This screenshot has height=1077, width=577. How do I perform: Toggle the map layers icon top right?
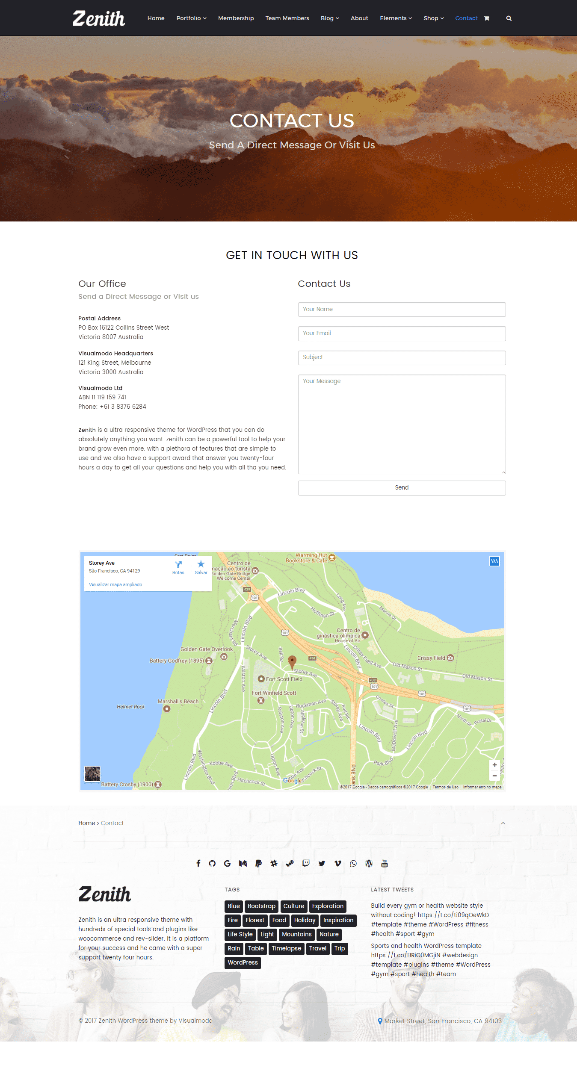(494, 561)
